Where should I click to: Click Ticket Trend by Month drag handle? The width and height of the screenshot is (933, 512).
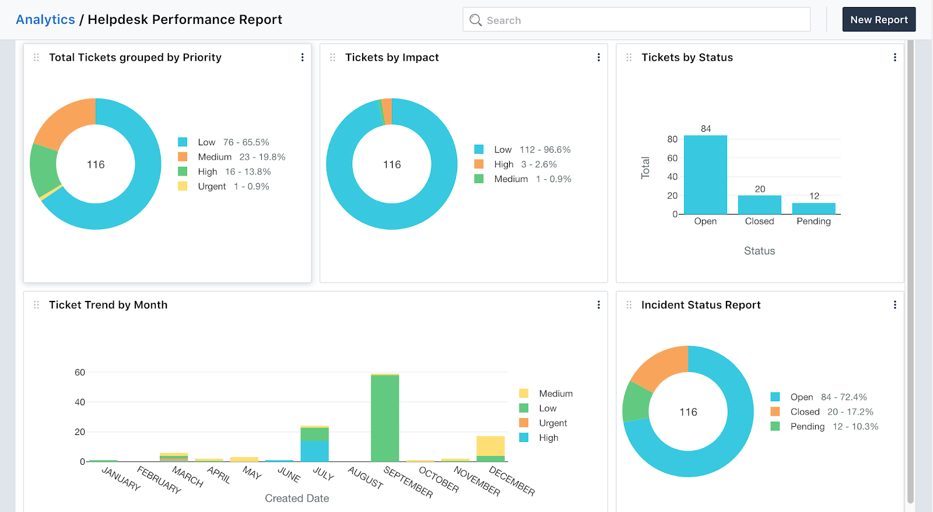pyautogui.click(x=36, y=305)
